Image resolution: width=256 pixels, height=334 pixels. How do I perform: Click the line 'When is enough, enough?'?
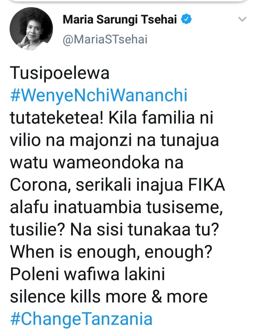[111, 252]
